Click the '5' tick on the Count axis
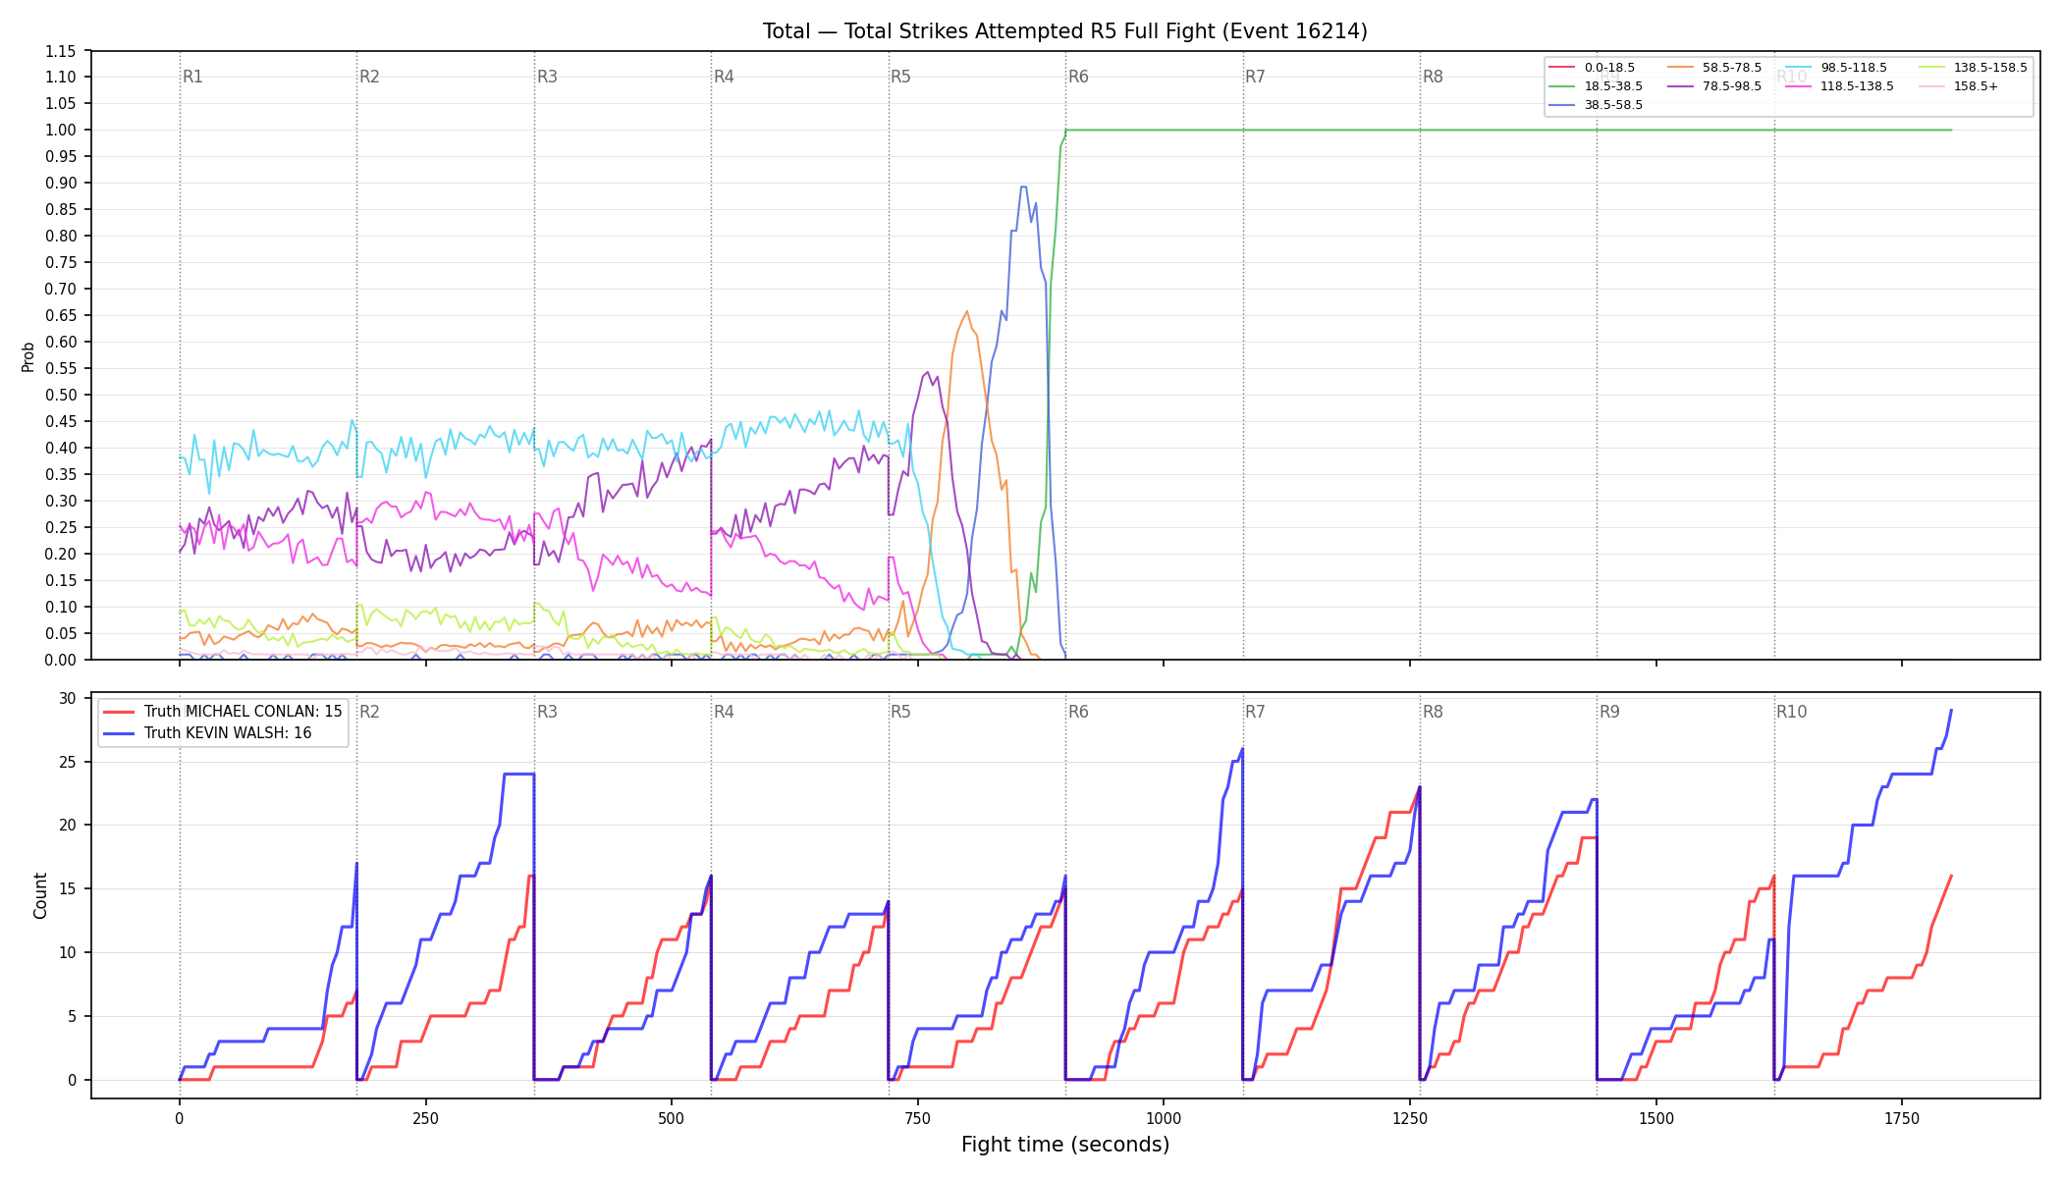The height and width of the screenshot is (1178, 2062). [x=72, y=1016]
